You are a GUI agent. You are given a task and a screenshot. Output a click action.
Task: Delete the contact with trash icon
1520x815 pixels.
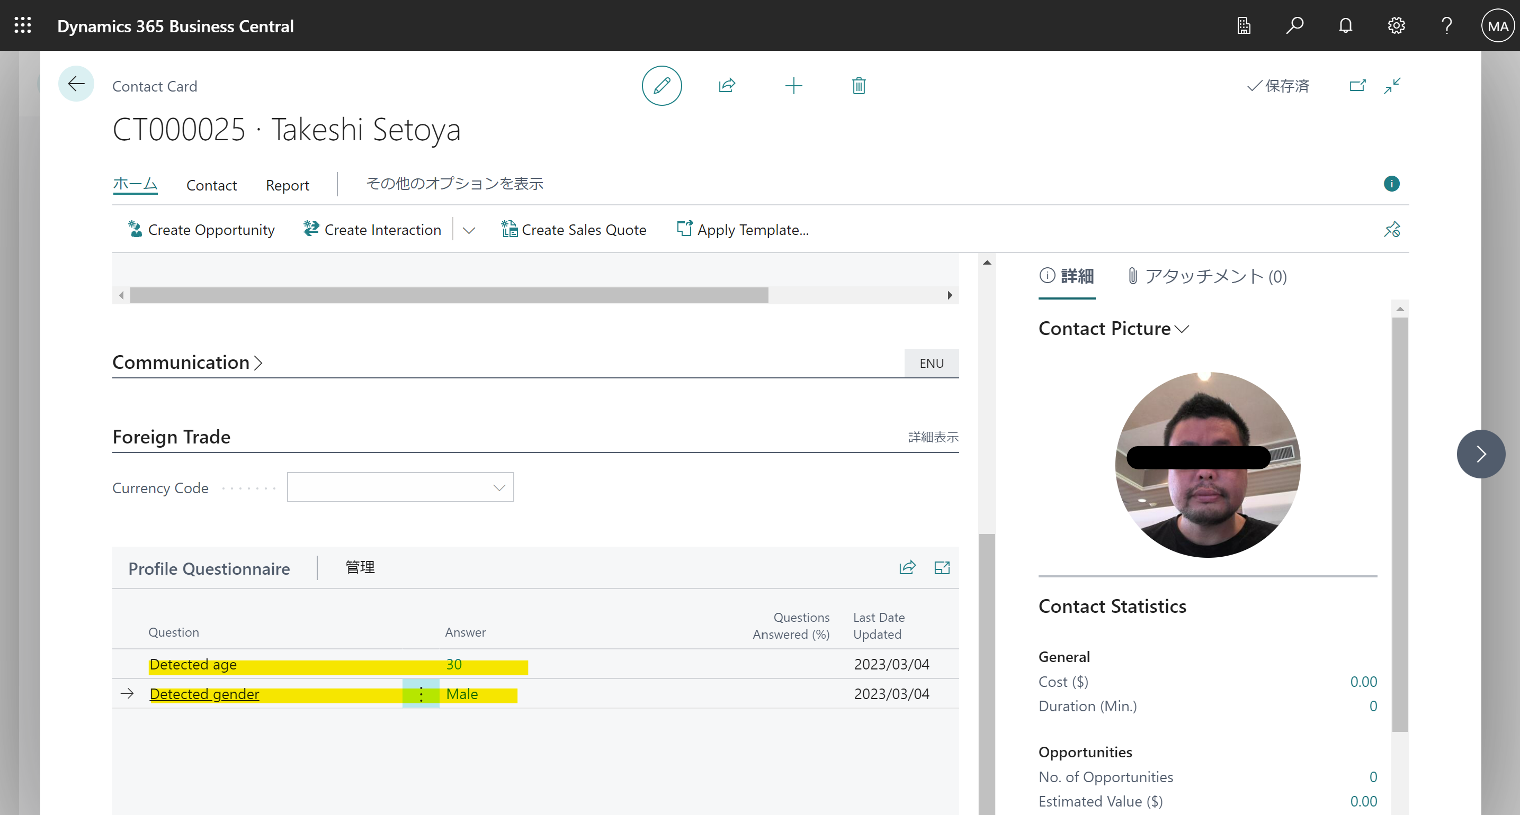tap(859, 86)
